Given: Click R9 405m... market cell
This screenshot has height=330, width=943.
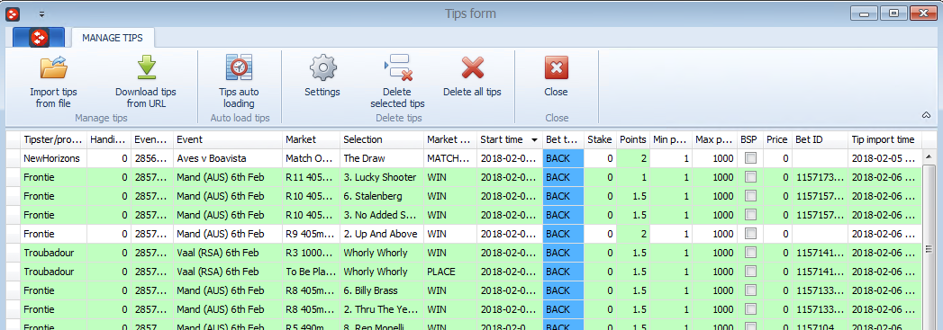Looking at the screenshot, I should 311,234.
